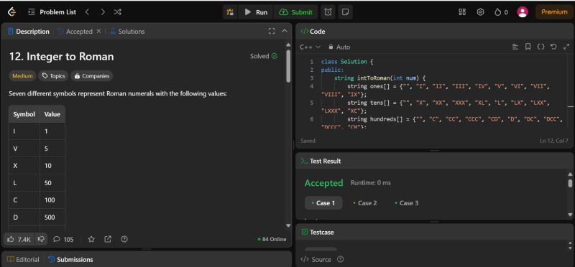This screenshot has height=267, width=575.
Task: Click the debug icon beside Run
Action: click(230, 12)
